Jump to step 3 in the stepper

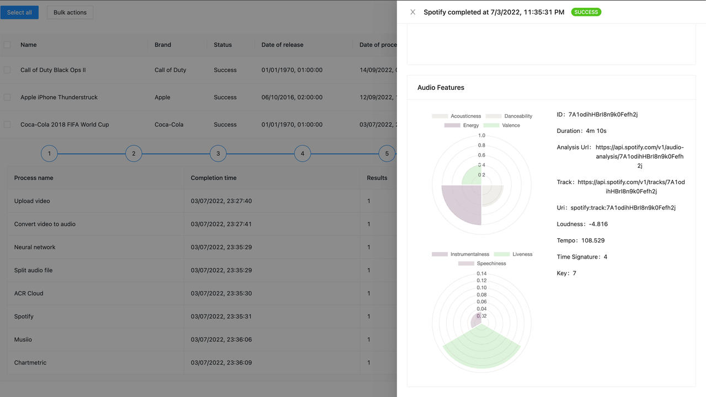(x=218, y=154)
